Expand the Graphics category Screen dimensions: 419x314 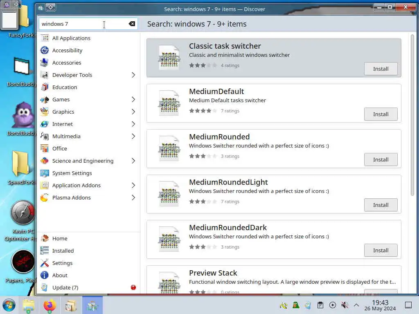pos(133,112)
